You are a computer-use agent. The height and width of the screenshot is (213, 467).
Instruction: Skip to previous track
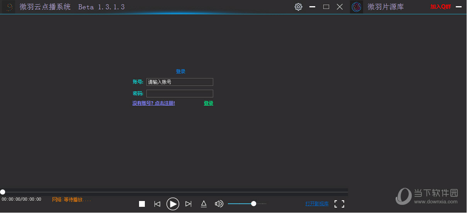(157, 204)
